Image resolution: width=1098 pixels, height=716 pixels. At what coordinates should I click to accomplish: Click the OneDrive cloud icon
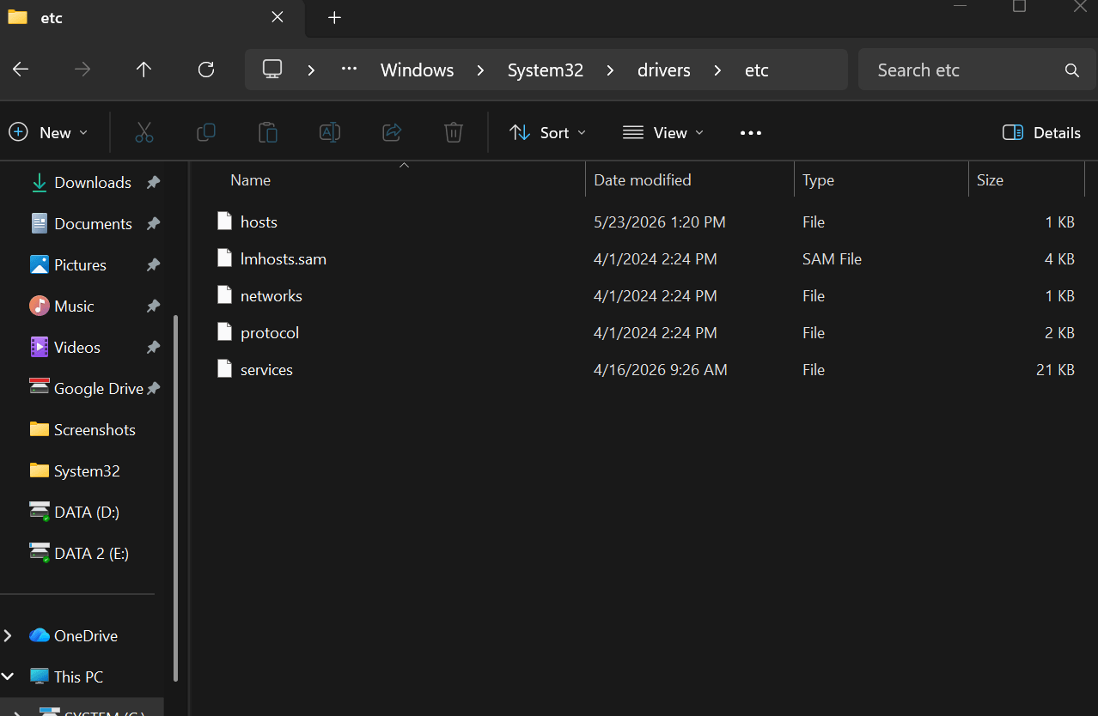click(40, 635)
